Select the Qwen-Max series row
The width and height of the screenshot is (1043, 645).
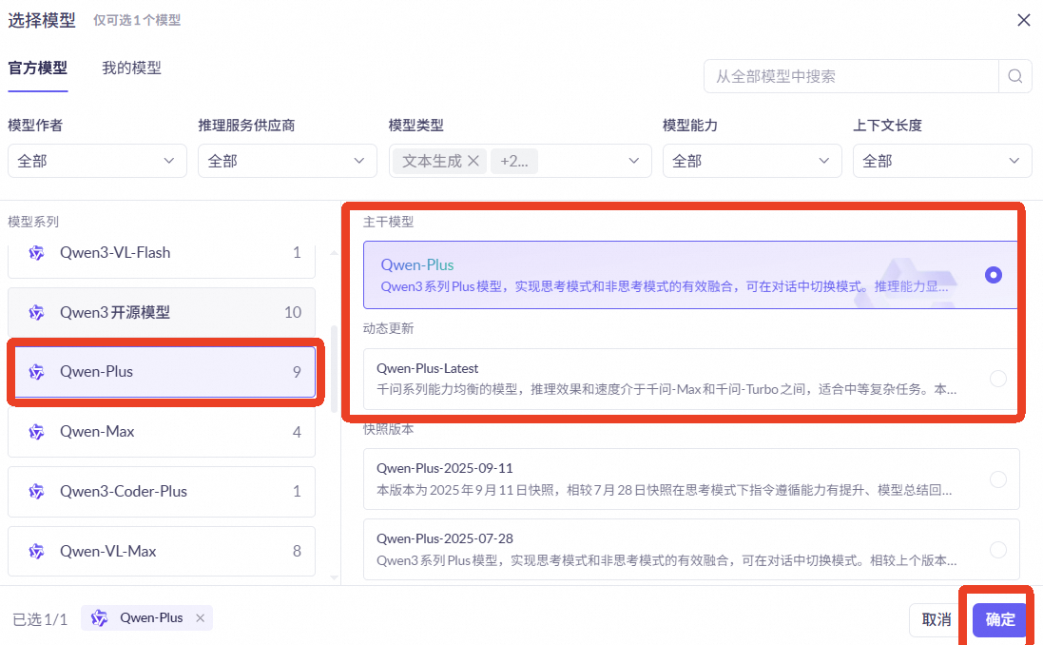(162, 431)
